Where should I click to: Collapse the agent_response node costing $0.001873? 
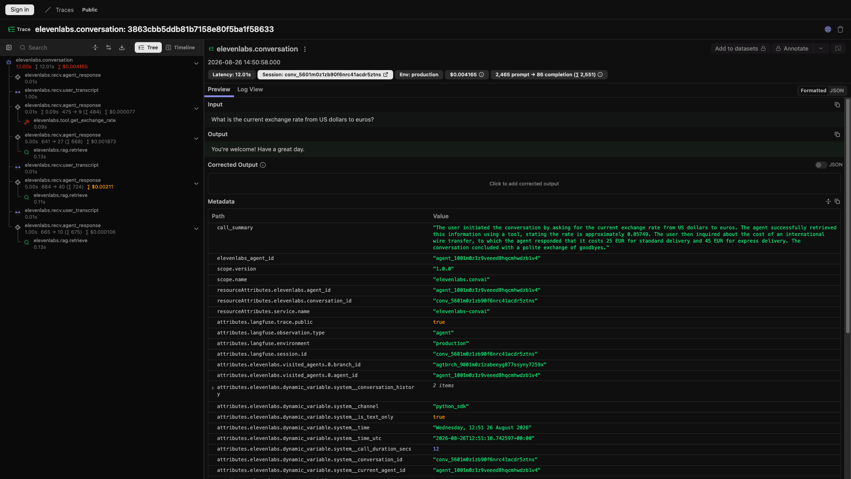[x=196, y=138]
